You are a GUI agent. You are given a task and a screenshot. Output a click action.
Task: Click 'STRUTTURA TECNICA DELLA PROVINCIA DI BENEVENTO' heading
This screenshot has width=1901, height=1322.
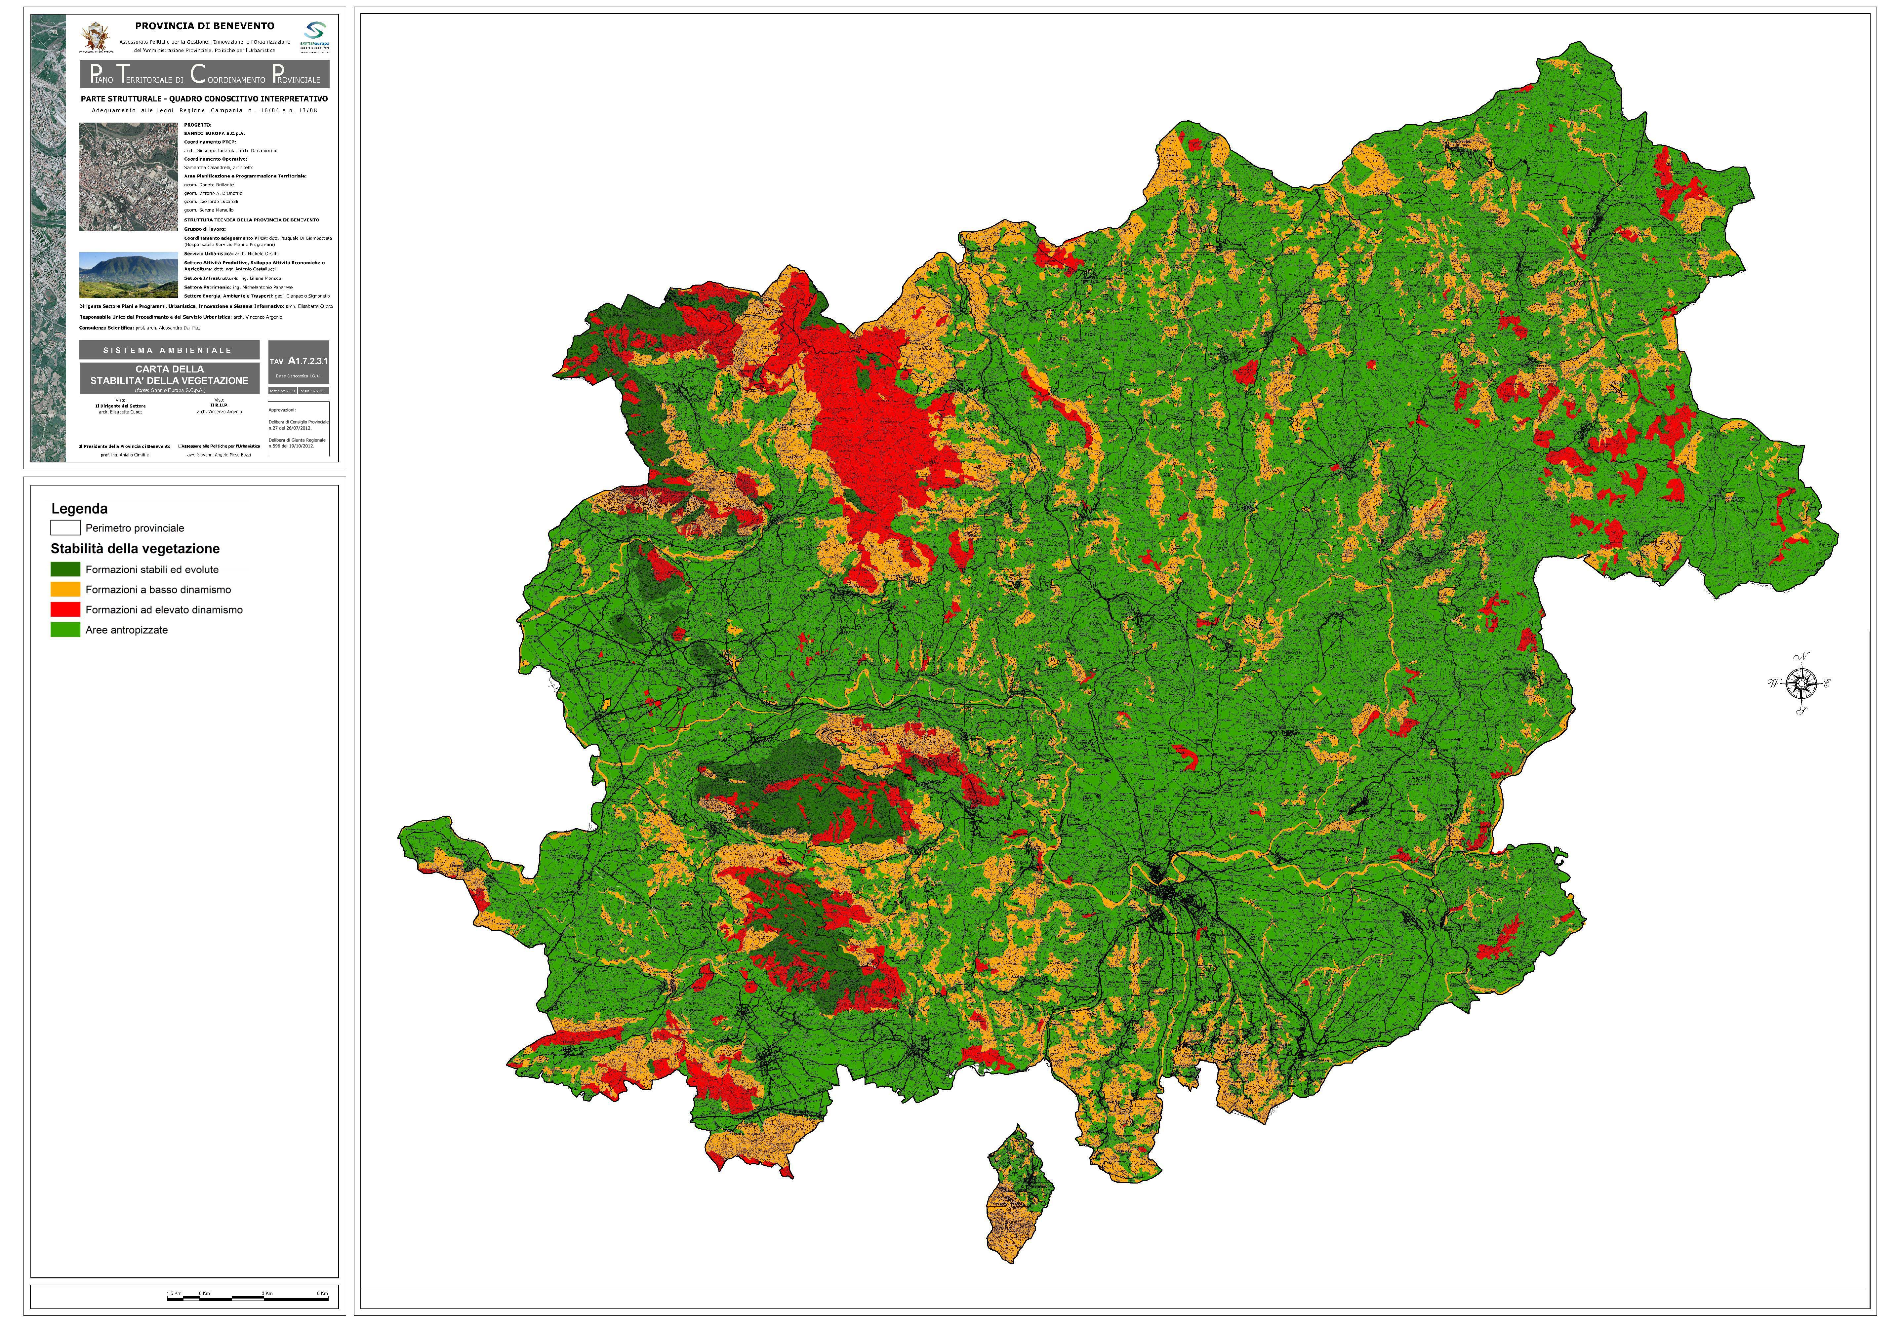tap(252, 220)
